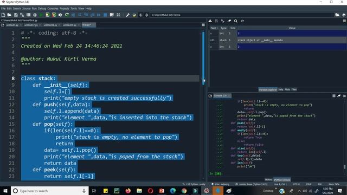Open IPython console options hamburger menu
The height and width of the screenshot is (195, 347).
344,96
